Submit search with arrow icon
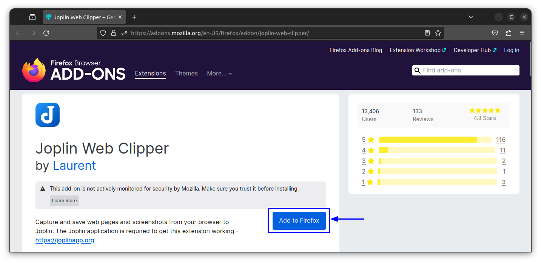 [x=515, y=71]
